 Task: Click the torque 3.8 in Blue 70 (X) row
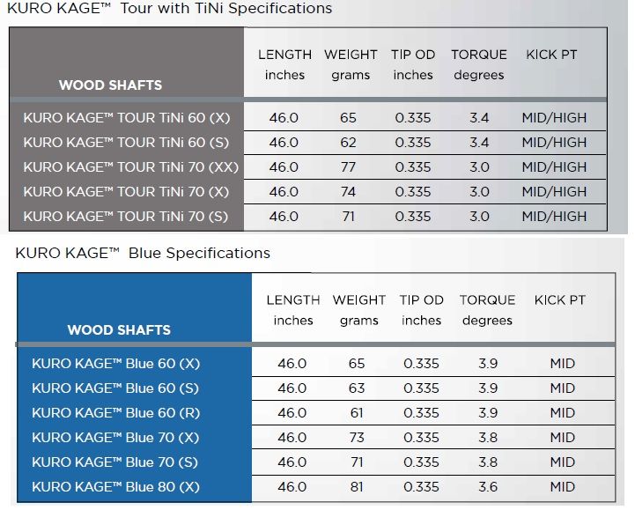(488, 438)
